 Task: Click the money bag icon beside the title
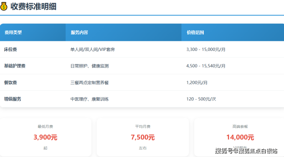click(x=4, y=6)
